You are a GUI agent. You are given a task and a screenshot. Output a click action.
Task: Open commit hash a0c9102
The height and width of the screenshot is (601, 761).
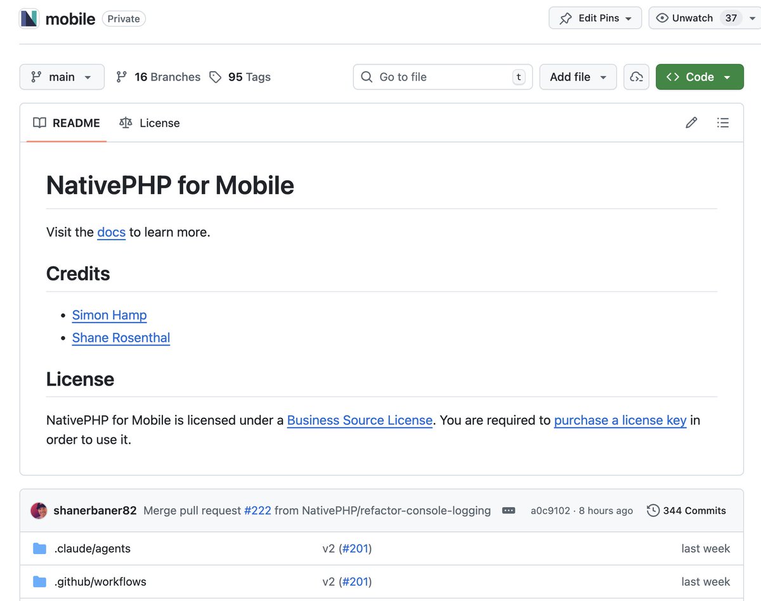[550, 511]
